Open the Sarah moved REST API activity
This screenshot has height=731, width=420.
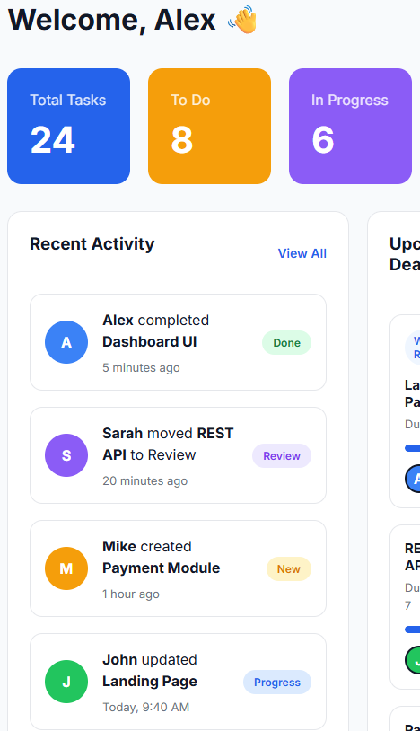(178, 455)
